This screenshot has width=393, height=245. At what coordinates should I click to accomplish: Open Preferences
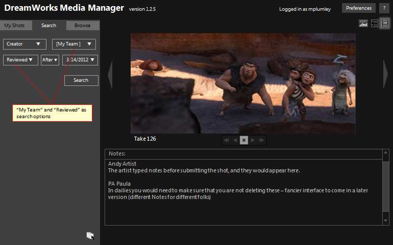pyautogui.click(x=359, y=8)
